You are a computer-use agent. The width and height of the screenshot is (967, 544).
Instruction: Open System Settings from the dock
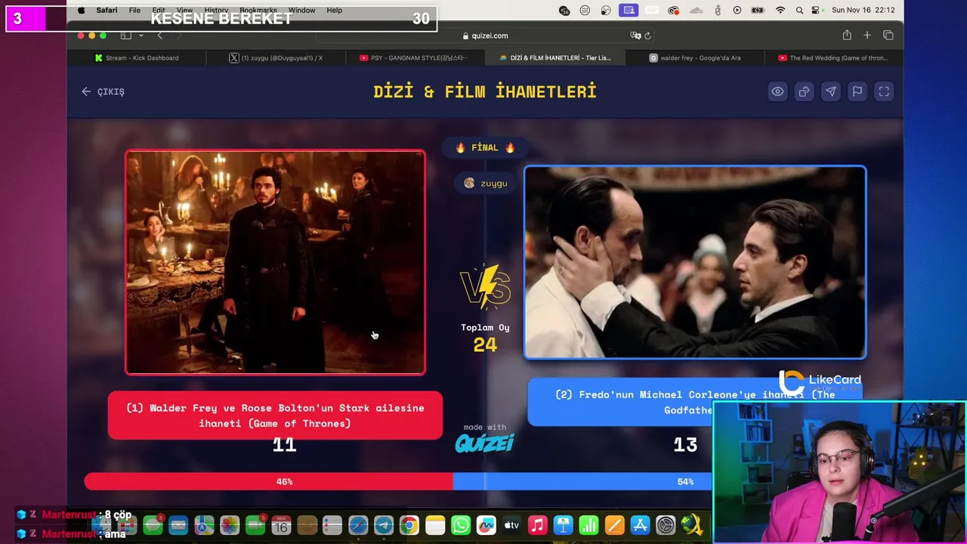[666, 525]
